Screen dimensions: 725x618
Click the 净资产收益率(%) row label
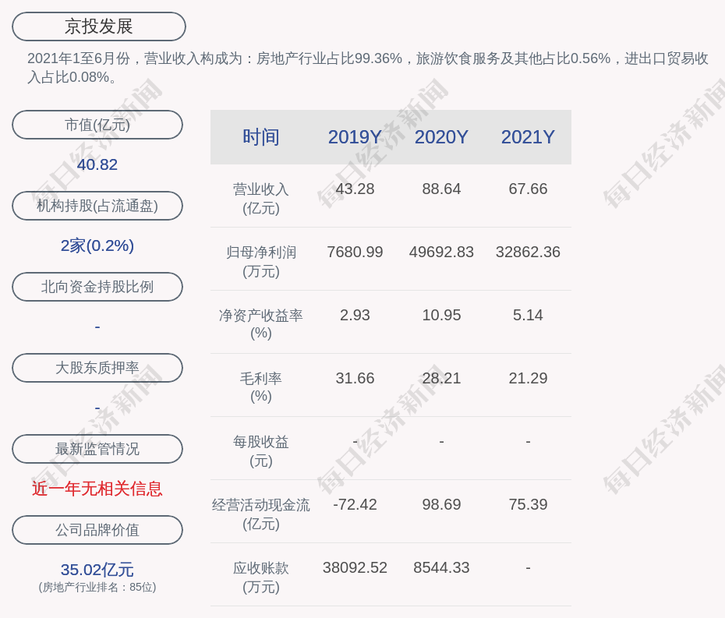(261, 324)
